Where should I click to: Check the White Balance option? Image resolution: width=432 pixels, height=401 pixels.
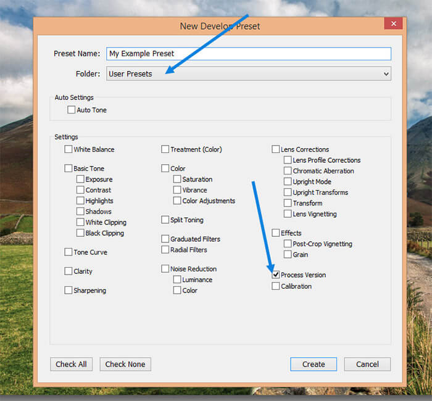click(x=68, y=149)
